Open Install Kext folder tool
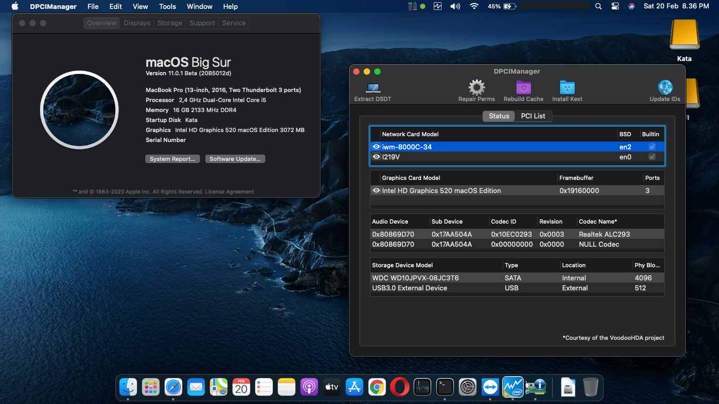 [x=567, y=91]
